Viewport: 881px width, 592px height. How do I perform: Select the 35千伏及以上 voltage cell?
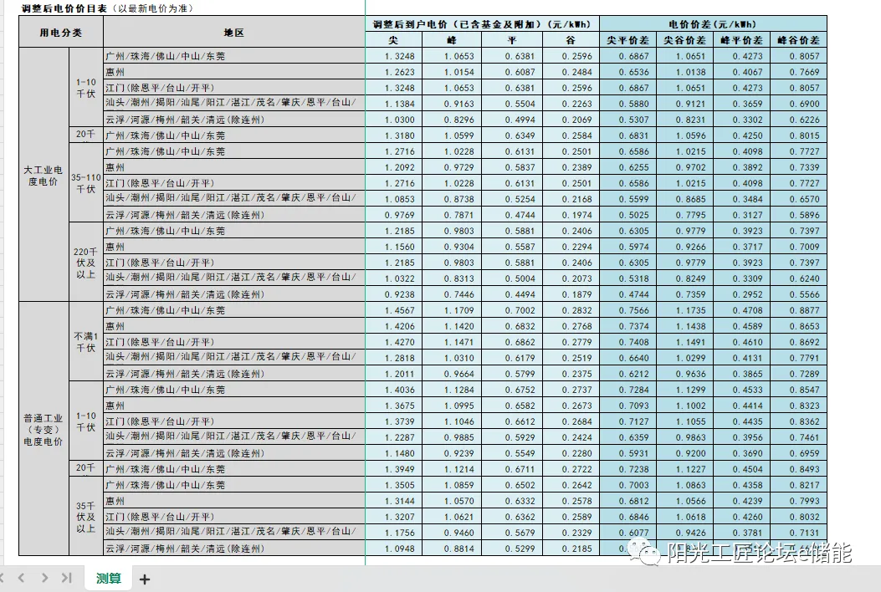coord(86,516)
